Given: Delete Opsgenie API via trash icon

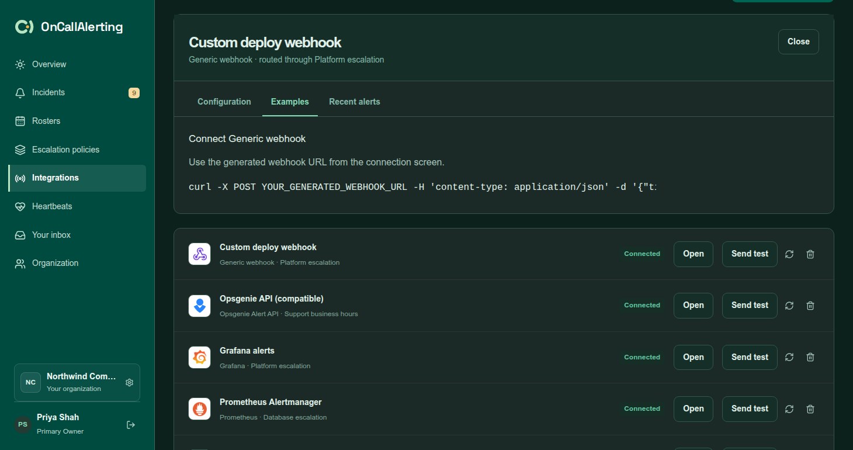Looking at the screenshot, I should coord(810,306).
